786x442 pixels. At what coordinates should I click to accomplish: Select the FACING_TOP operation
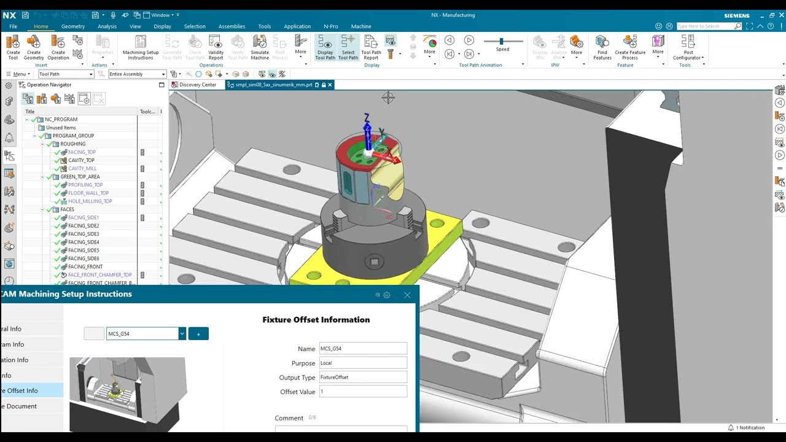point(82,152)
